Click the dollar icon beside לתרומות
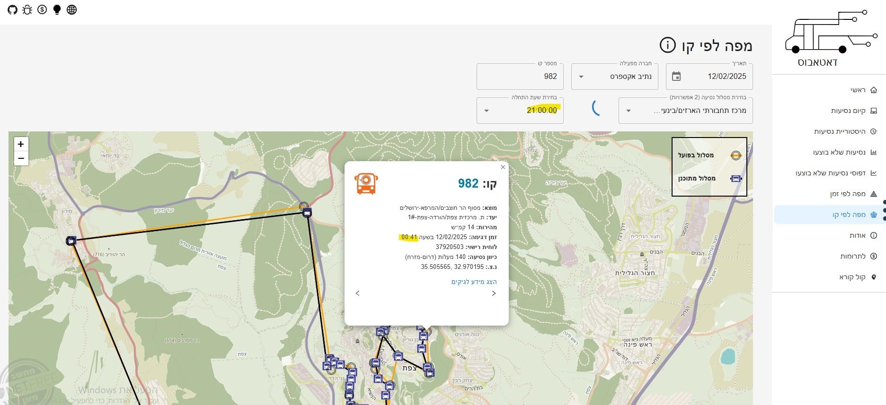The image size is (886, 405). point(874,256)
